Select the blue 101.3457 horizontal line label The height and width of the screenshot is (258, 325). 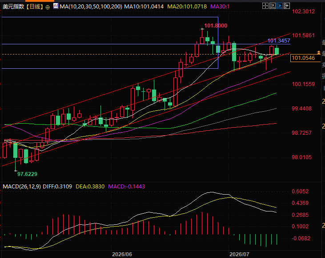279,40
